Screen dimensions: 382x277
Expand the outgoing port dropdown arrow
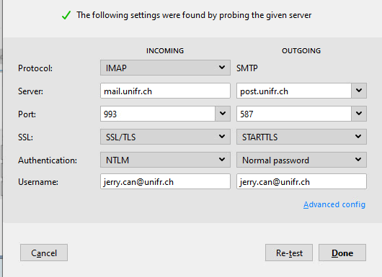[x=359, y=114]
